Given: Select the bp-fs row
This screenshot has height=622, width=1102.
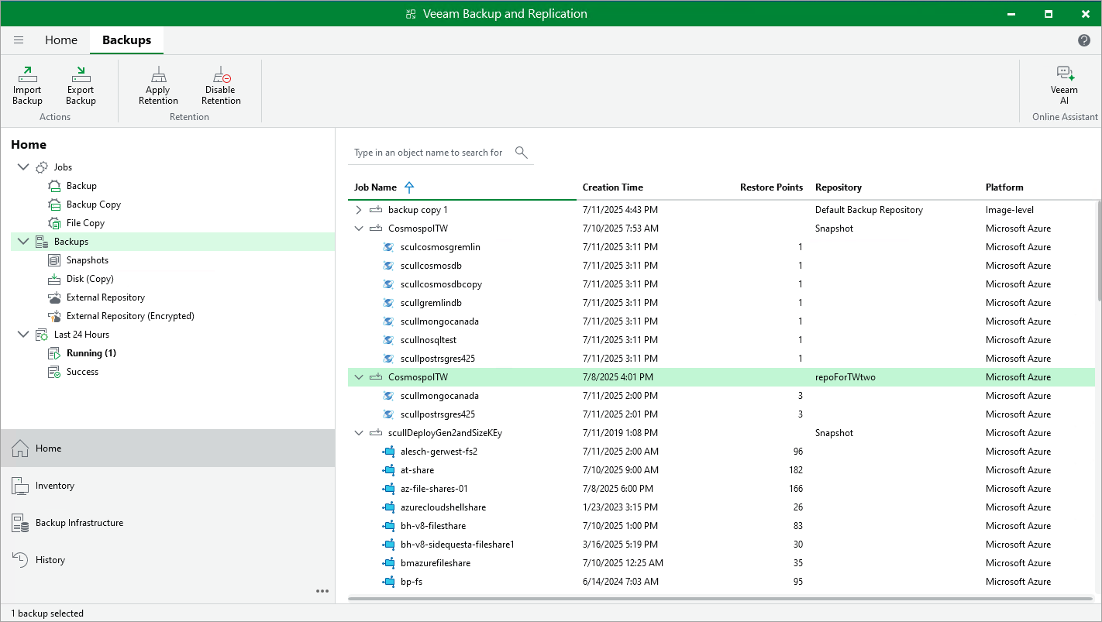Looking at the screenshot, I should tap(721, 582).
